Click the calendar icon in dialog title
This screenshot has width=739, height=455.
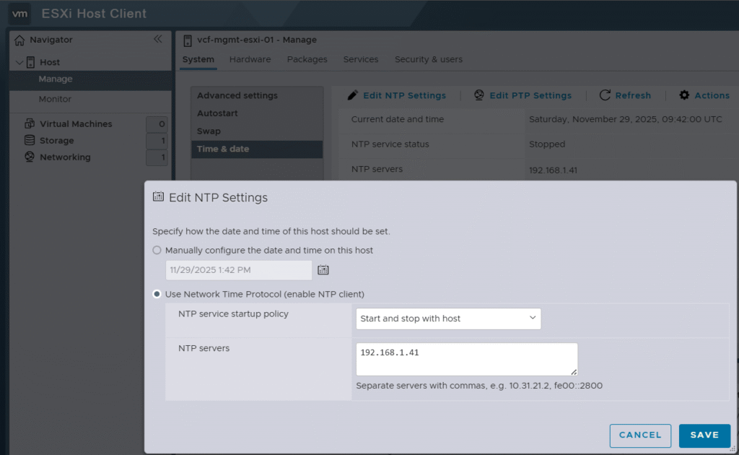click(x=158, y=196)
